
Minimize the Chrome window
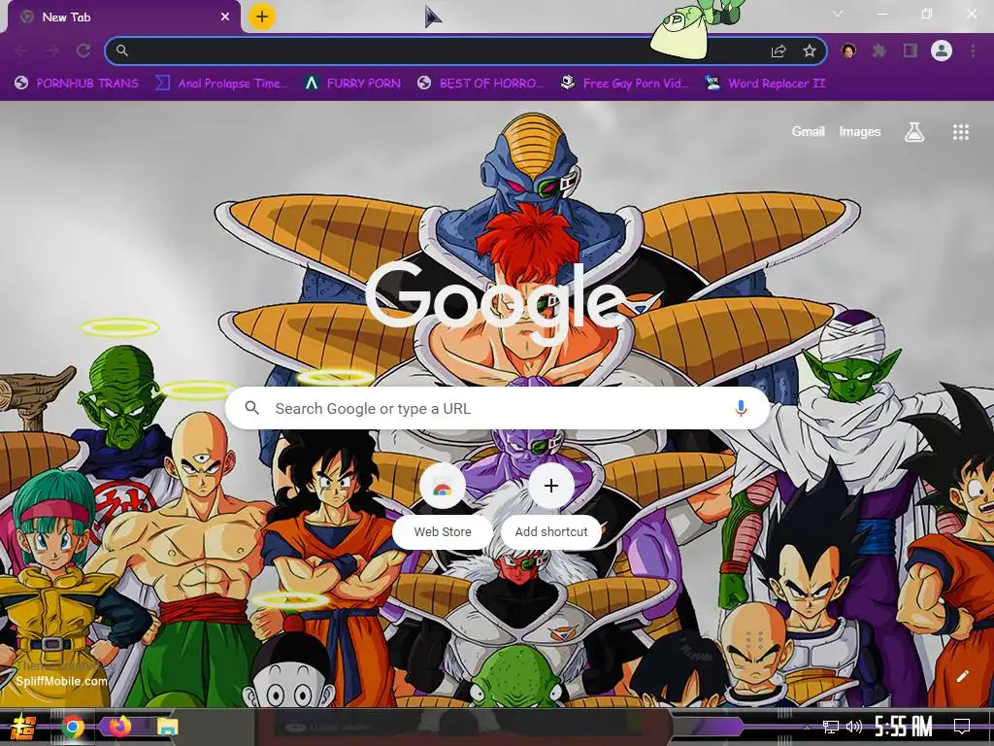click(882, 14)
